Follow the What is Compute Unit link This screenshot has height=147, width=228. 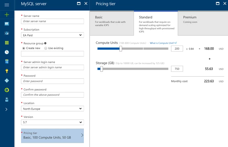(x=163, y=43)
